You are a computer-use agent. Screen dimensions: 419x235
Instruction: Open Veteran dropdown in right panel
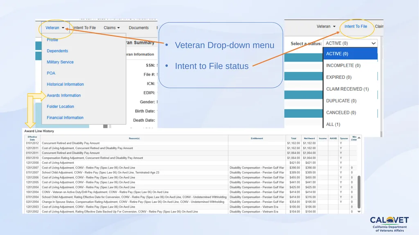[326, 27]
